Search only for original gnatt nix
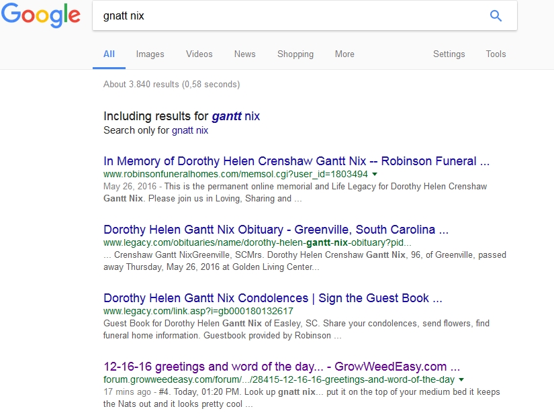 pyautogui.click(x=190, y=131)
